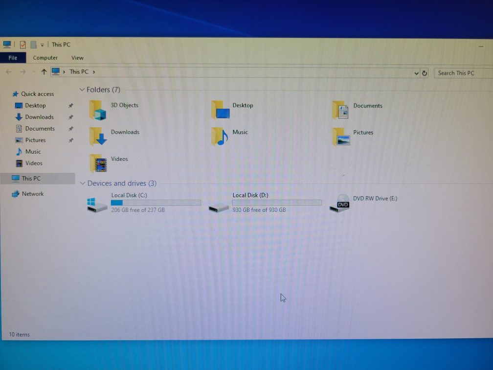Collapse the Folders (7) group

click(x=82, y=90)
